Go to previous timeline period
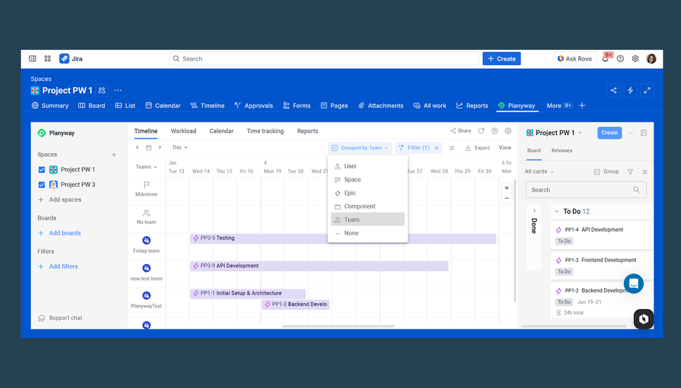 coord(137,148)
